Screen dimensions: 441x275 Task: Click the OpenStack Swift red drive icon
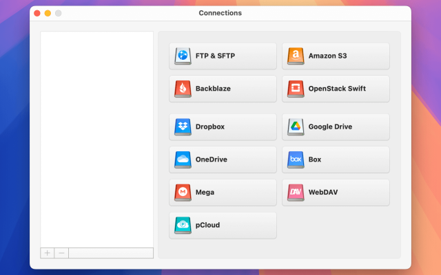[296, 89]
